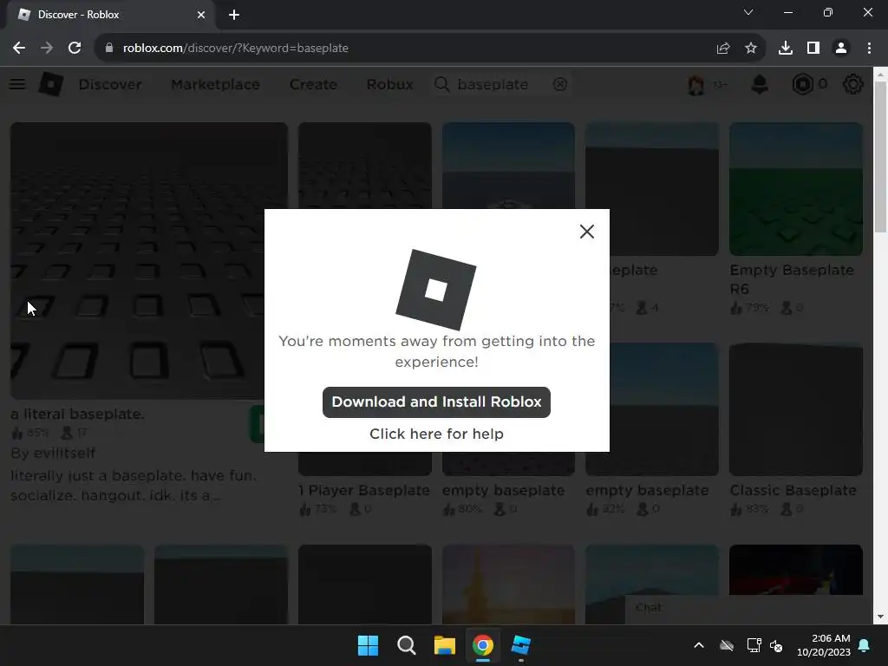Open the Click here for help link

436,434
